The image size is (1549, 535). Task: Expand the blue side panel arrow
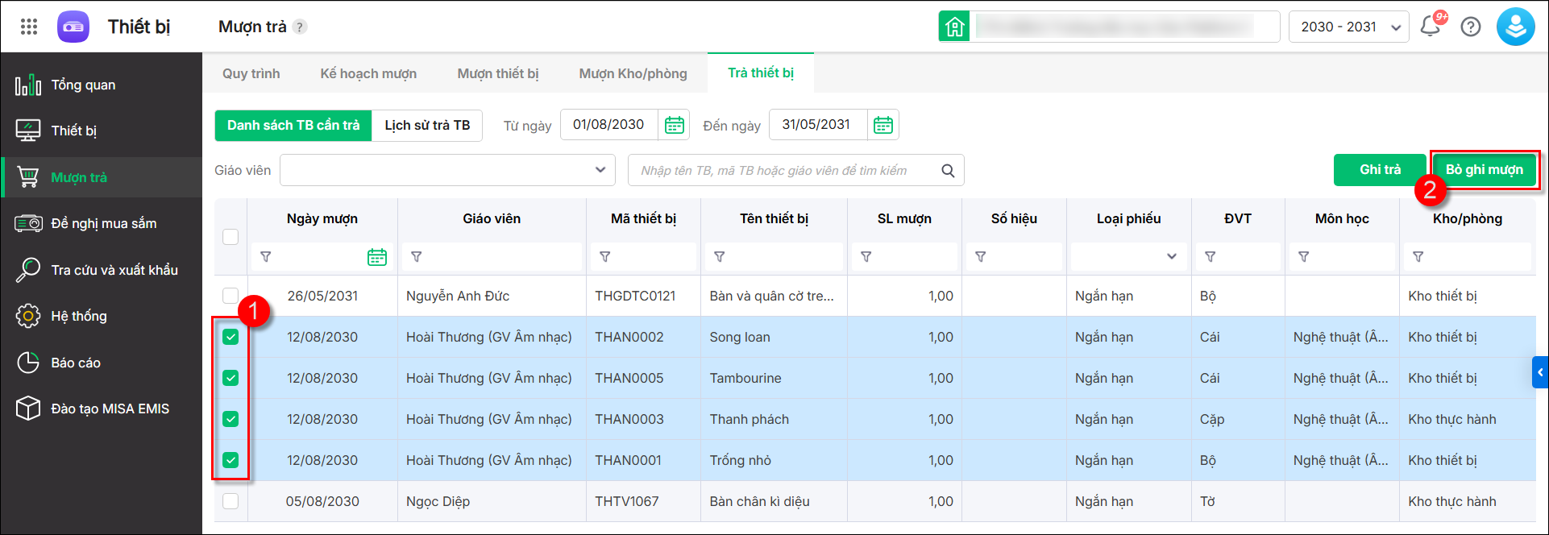click(1540, 372)
